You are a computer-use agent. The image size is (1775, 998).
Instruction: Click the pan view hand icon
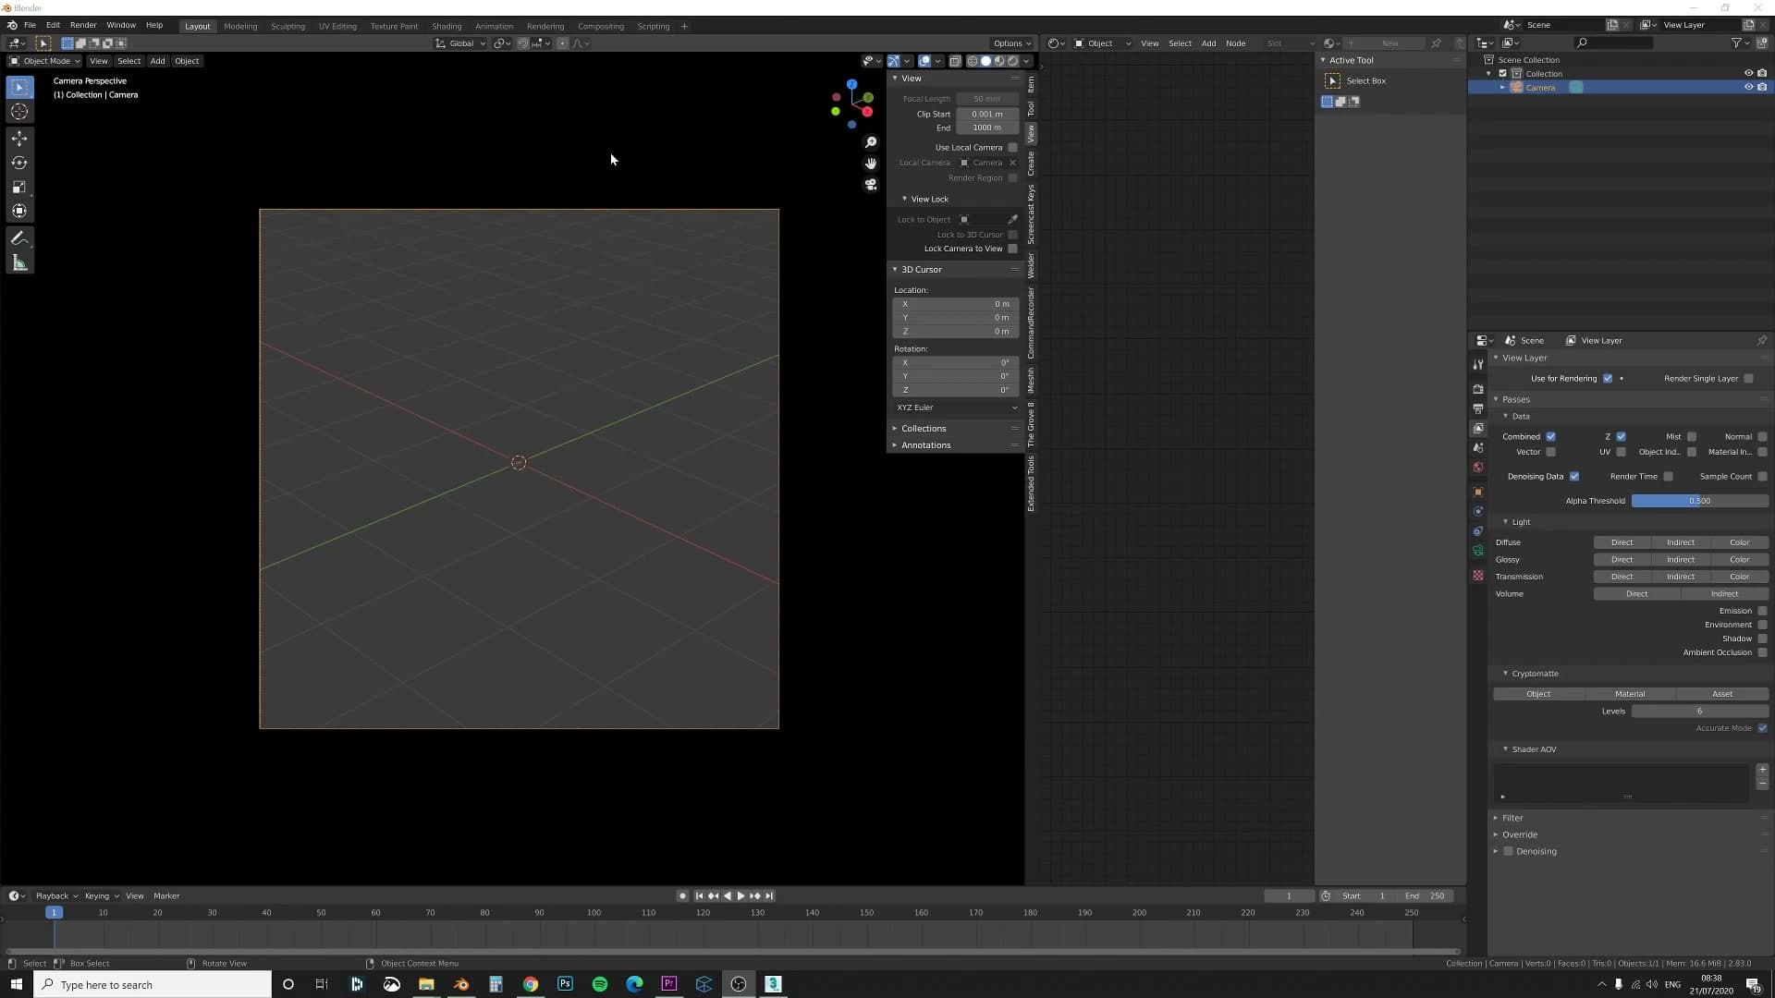coord(871,164)
